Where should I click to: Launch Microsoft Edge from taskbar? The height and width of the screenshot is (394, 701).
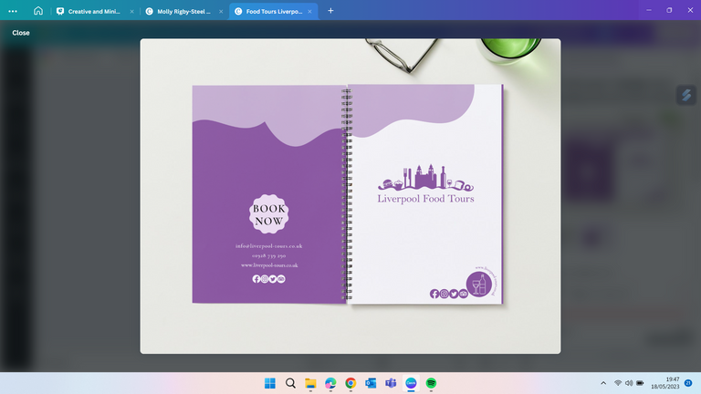330,383
